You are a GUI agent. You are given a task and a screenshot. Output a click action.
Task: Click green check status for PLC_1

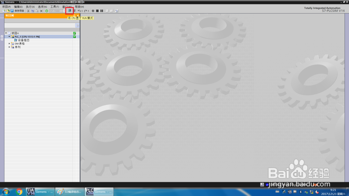tap(75, 37)
